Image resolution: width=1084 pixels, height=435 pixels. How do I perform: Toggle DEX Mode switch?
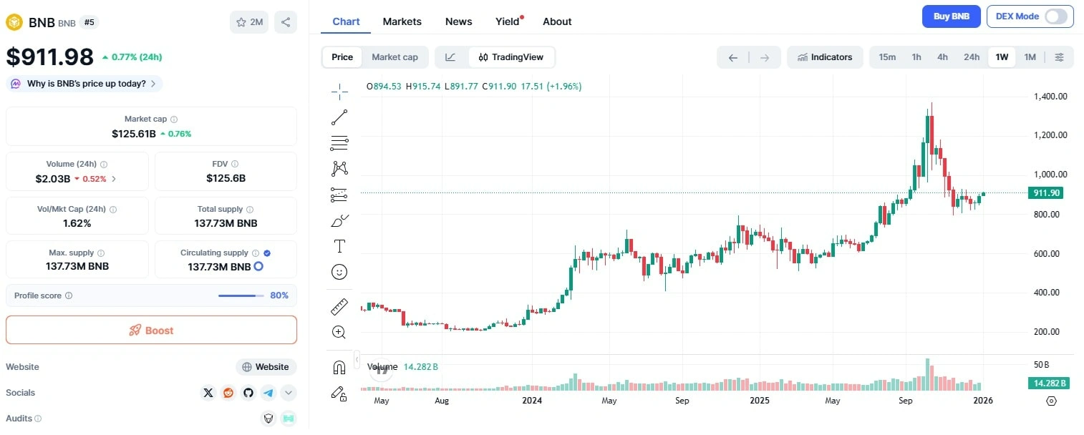(x=1056, y=16)
